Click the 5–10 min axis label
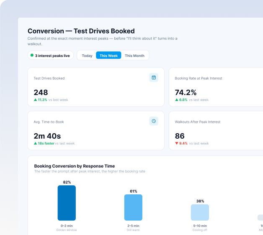Viewport: 263px width, 235px height. (x=200, y=226)
